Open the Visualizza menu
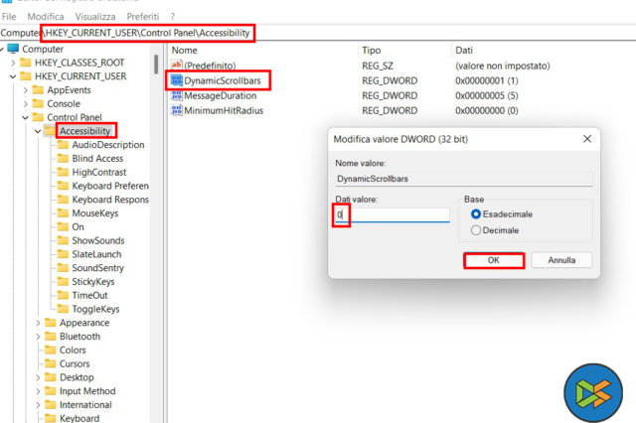The image size is (636, 423). (x=95, y=17)
